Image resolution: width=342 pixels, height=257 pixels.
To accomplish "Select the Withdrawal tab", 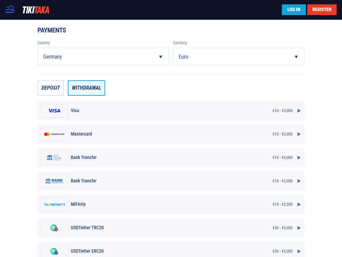I will 87,88.
